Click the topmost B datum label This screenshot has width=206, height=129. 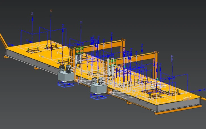point(51,10)
